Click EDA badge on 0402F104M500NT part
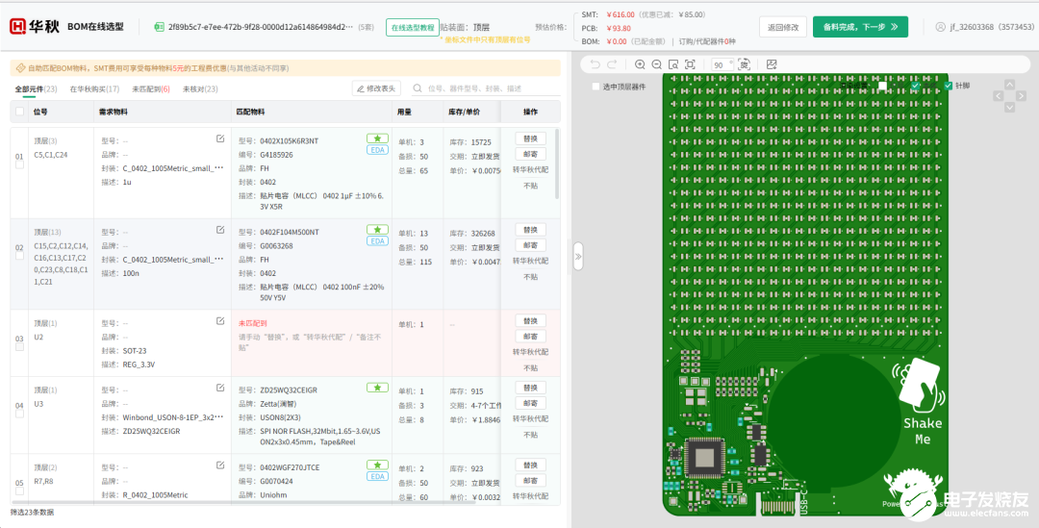The height and width of the screenshot is (528, 1039). [377, 241]
